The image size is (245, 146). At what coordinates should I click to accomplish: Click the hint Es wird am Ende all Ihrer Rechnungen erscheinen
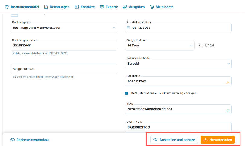[x=44, y=77]
